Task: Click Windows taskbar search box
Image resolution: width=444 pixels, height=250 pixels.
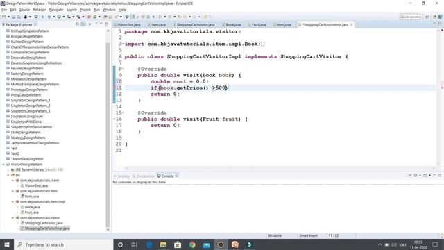Action: pyautogui.click(x=63, y=244)
